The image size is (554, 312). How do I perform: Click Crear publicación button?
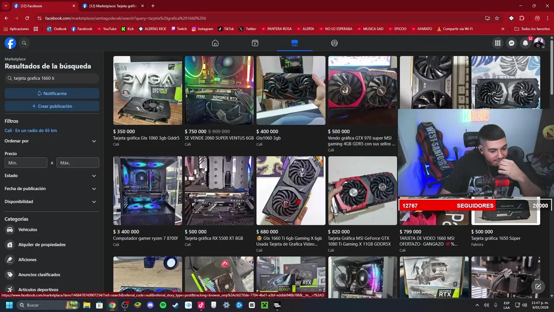tap(52, 106)
